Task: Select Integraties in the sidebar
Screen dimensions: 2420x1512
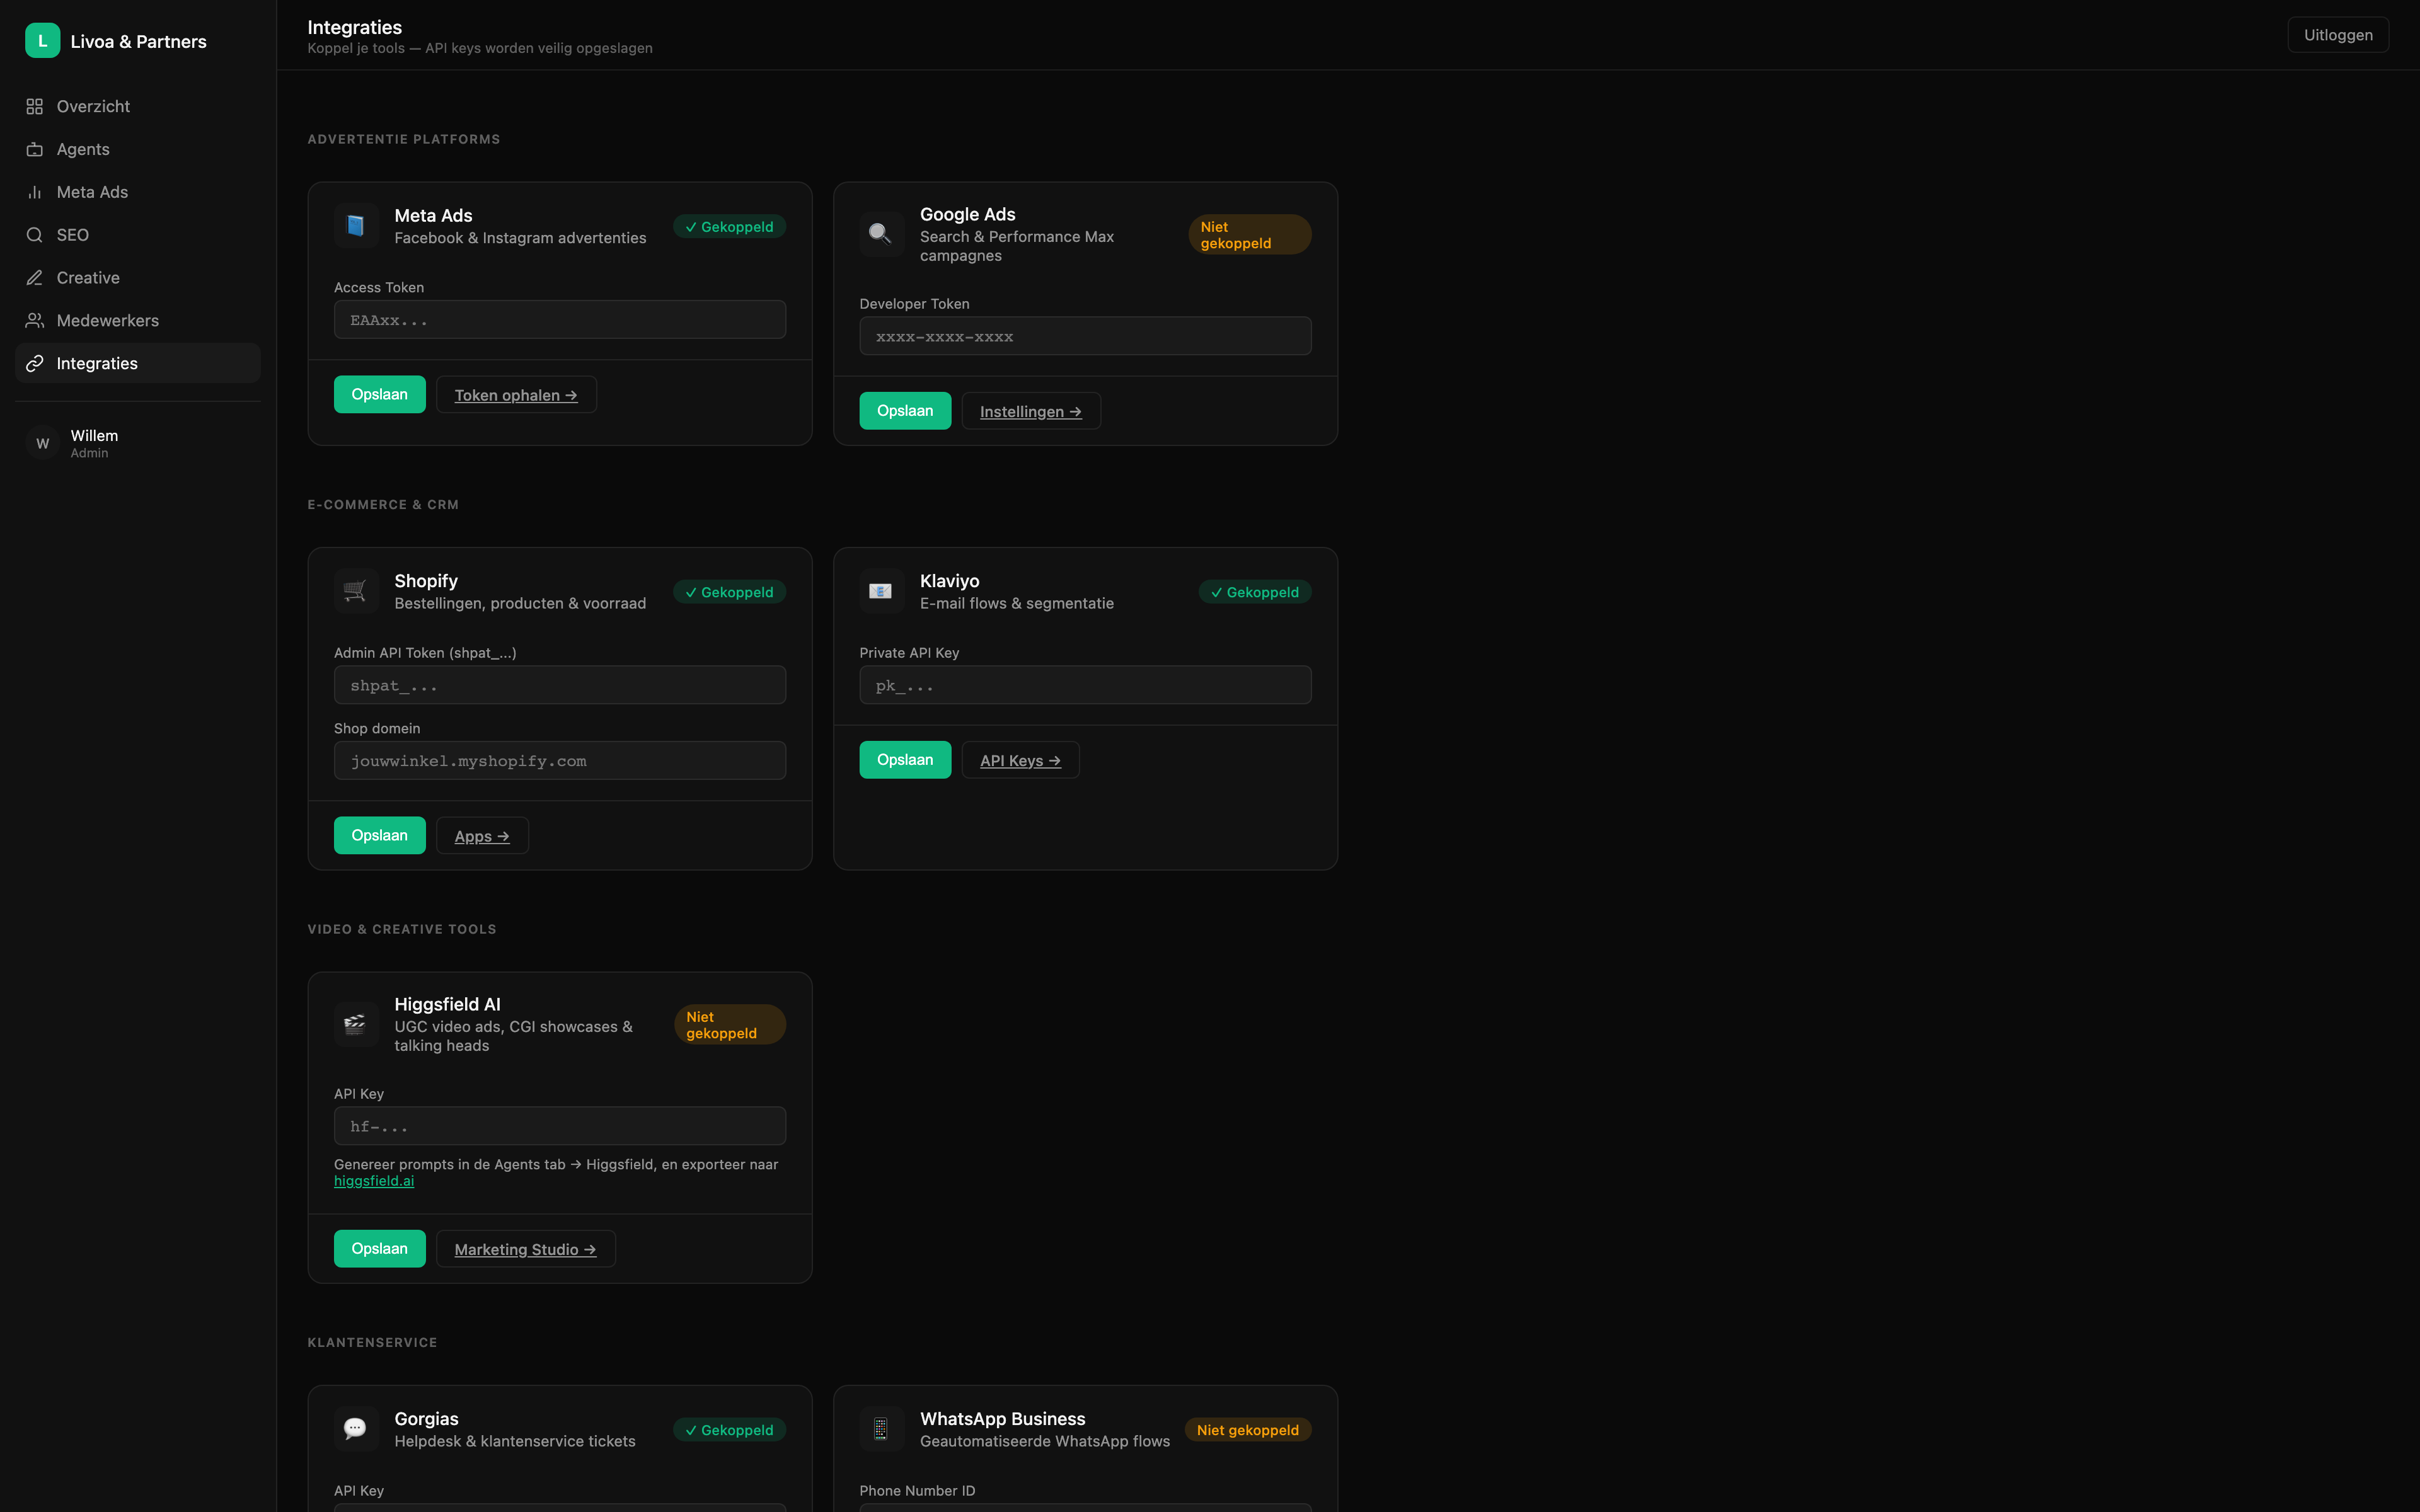Action: click(x=138, y=363)
